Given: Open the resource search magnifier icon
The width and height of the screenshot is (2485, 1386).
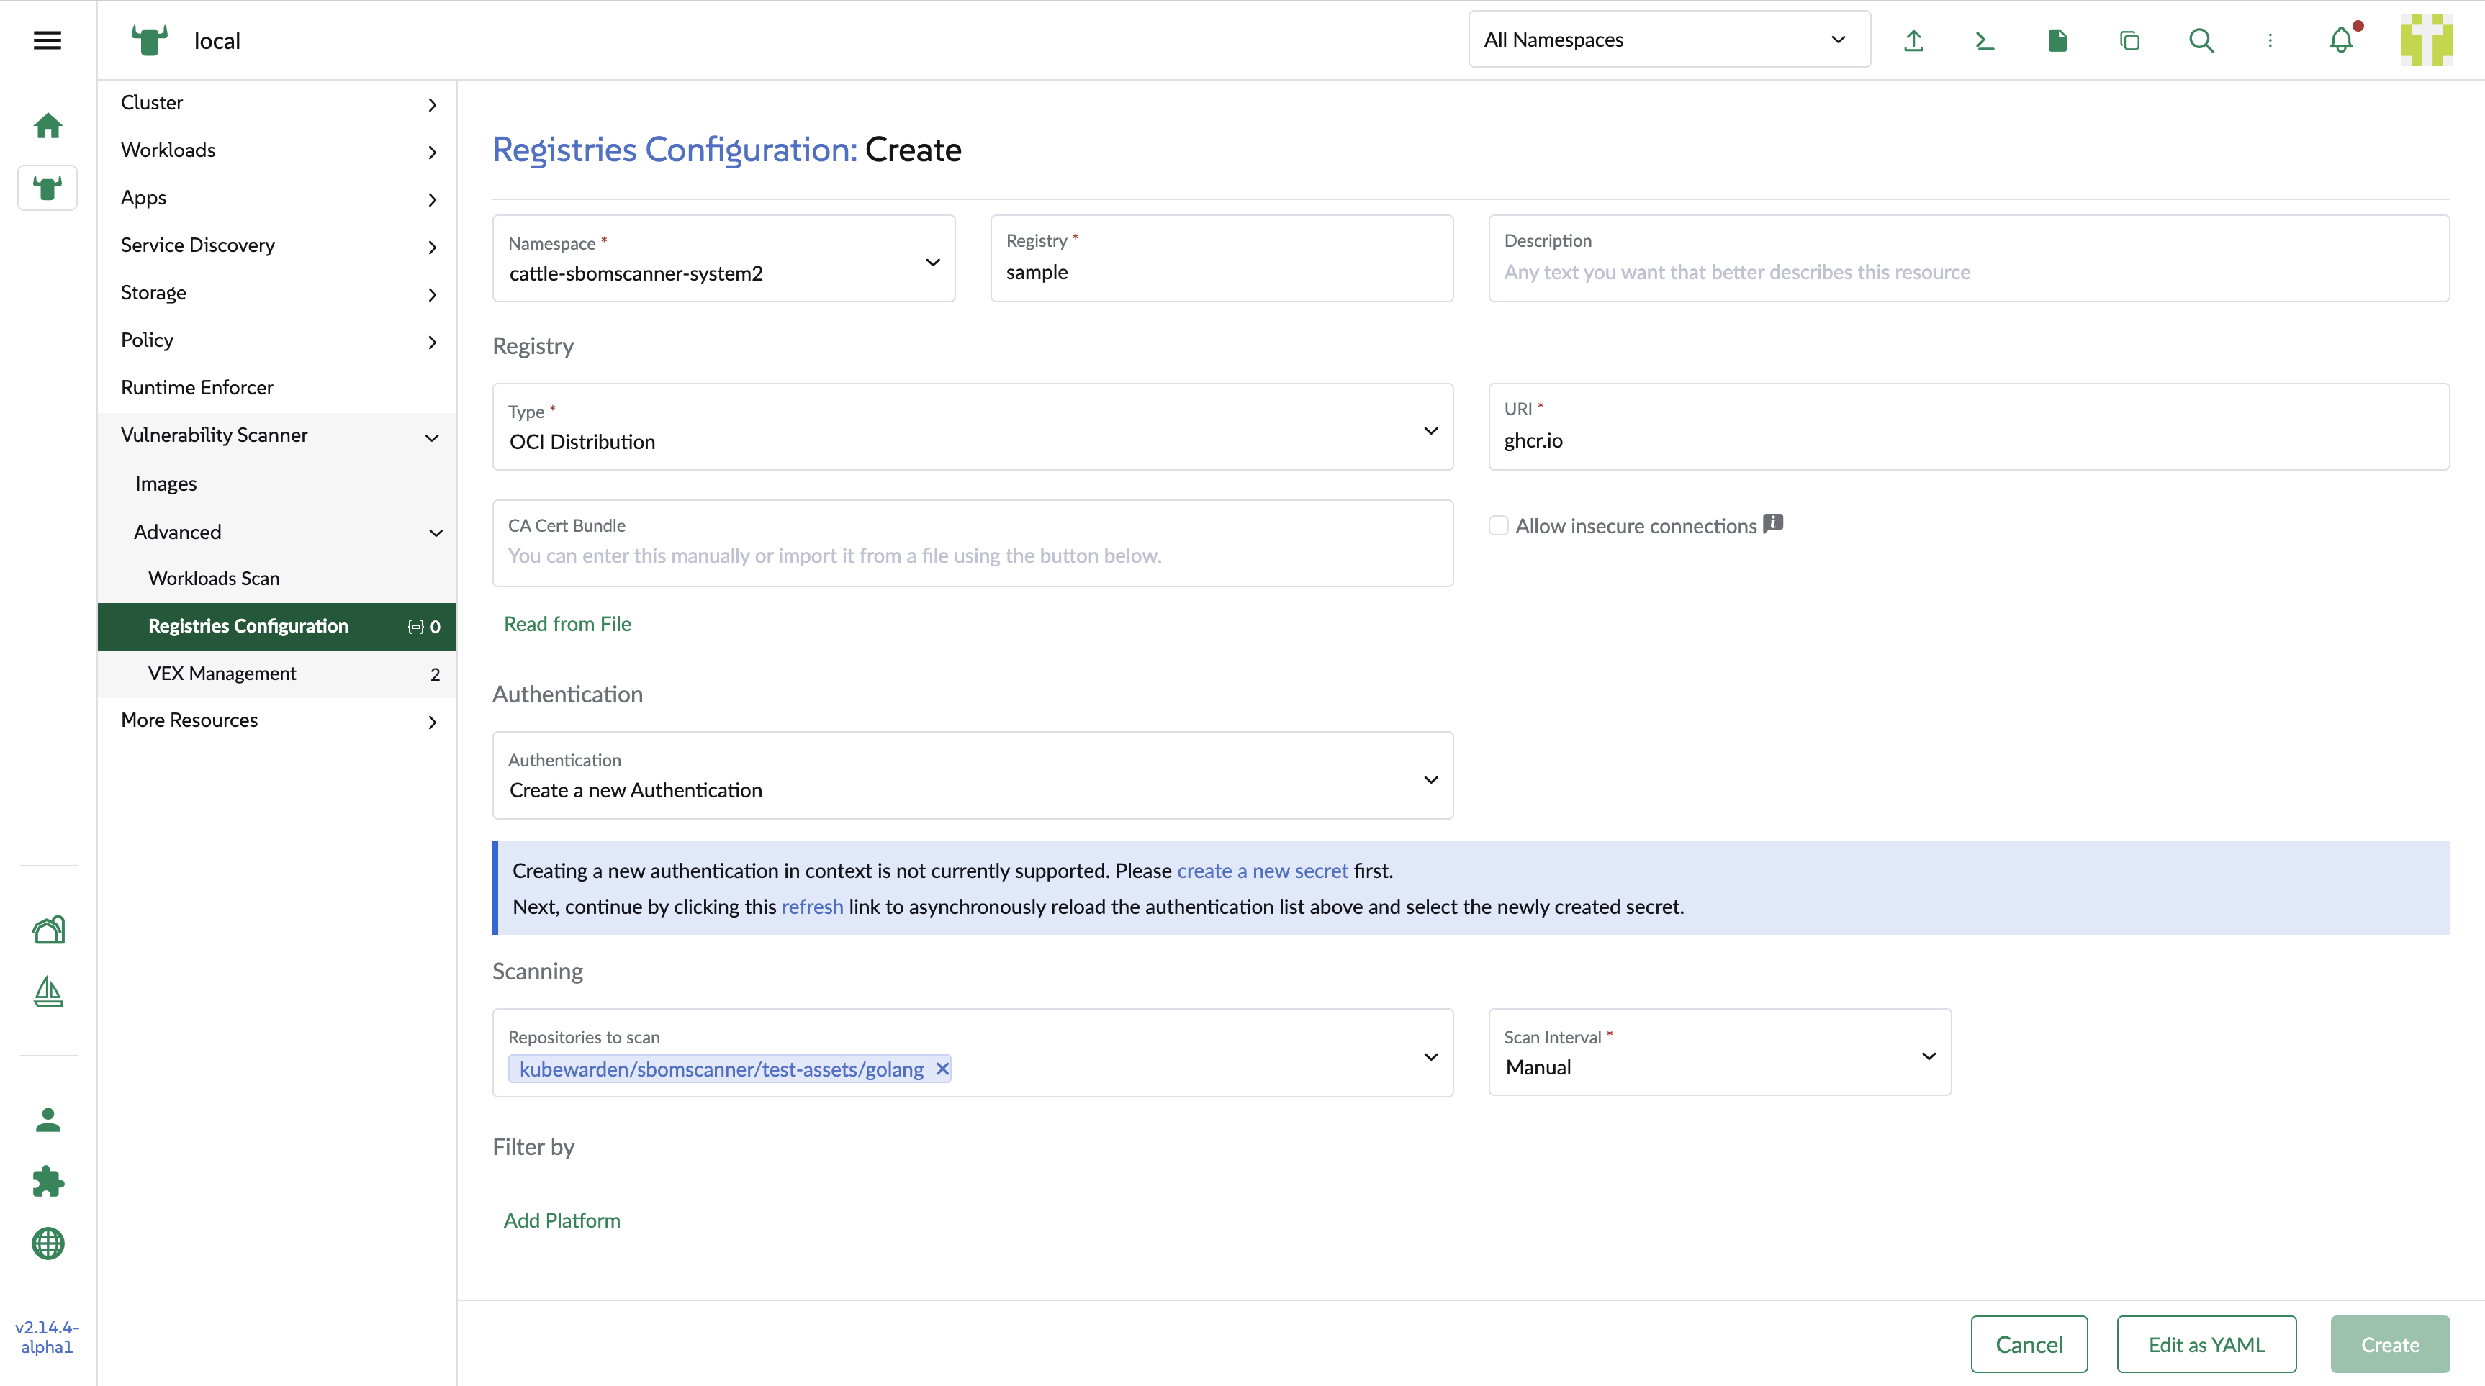Looking at the screenshot, I should [x=2201, y=40].
